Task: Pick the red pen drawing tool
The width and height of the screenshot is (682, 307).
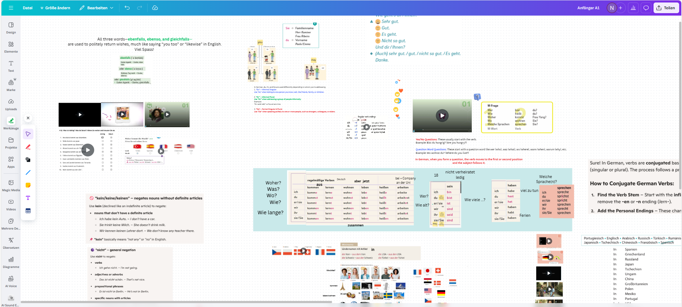Action: pyautogui.click(x=28, y=147)
